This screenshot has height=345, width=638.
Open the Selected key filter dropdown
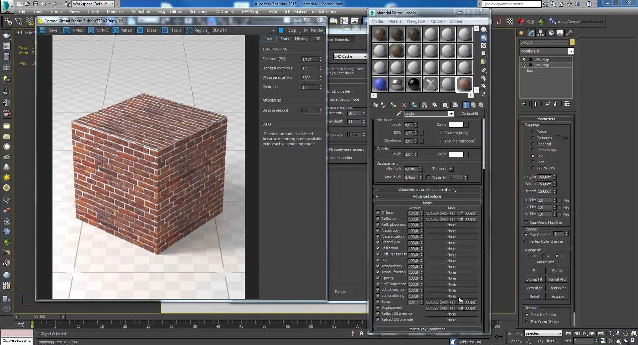(x=543, y=333)
